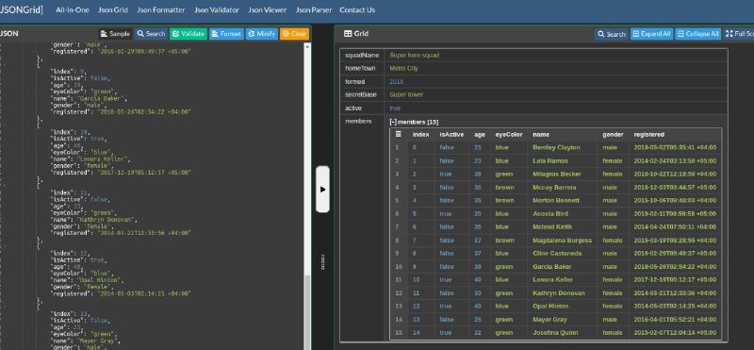The width and height of the screenshot is (754, 350).
Task: Click "name": "Opal Hinton" line in JSON editor
Action: (x=88, y=280)
